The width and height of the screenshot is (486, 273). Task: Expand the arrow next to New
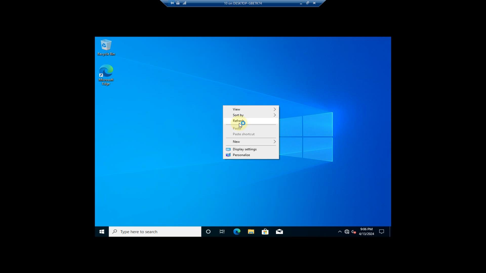coord(275,142)
